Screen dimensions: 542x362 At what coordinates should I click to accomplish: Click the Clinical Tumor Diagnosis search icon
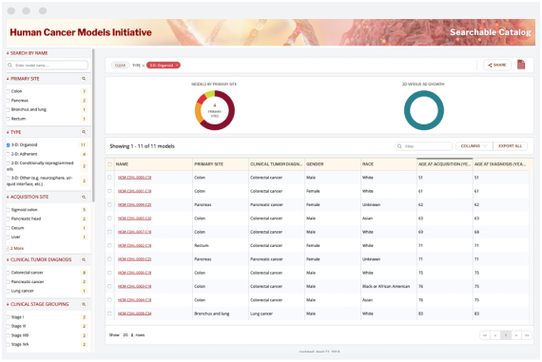84,259
